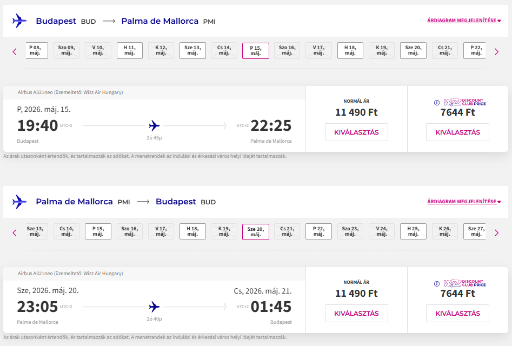Click the plane icon on the 19:40 flight path
Viewport: 512px width, 346px height.
[155, 126]
